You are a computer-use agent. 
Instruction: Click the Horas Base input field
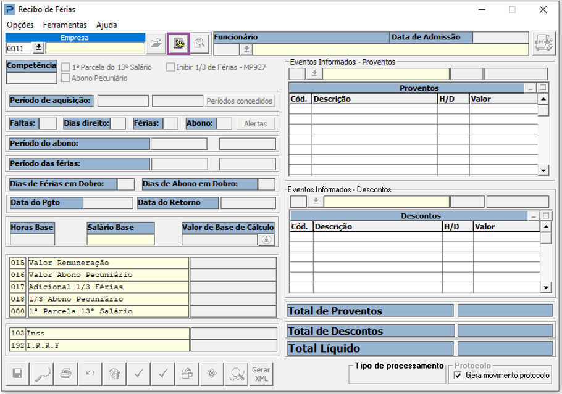(x=32, y=239)
